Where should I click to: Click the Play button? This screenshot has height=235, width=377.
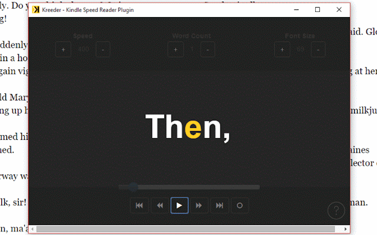pos(179,205)
